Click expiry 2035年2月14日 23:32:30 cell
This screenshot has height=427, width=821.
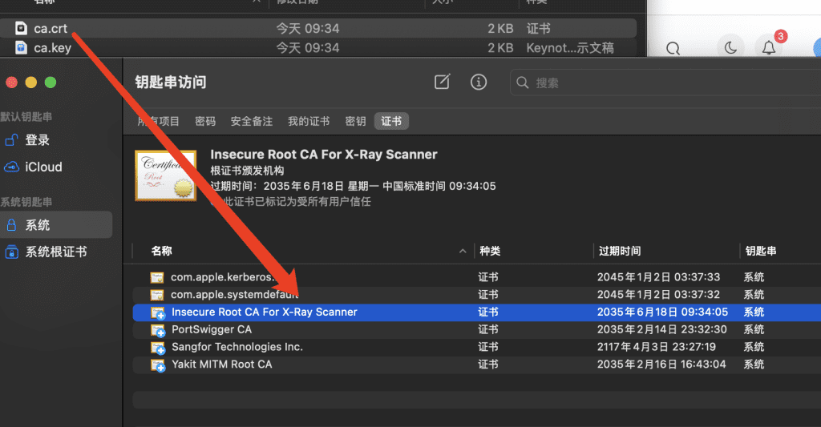click(661, 330)
